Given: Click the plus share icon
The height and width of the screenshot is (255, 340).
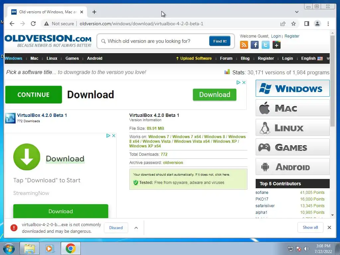Looking at the screenshot, I should pyautogui.click(x=277, y=45).
